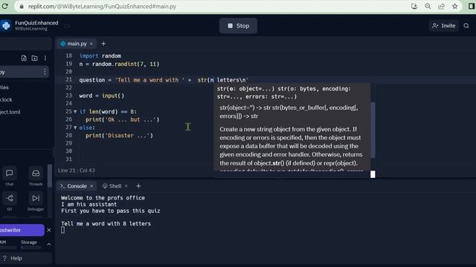Screen dimensions: 476x267
Task: Close the main.py tab
Action: click(91, 44)
